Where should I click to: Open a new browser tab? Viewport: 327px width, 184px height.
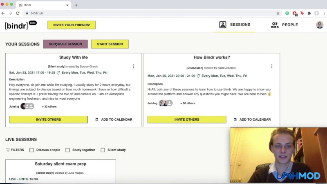click(x=76, y=5)
